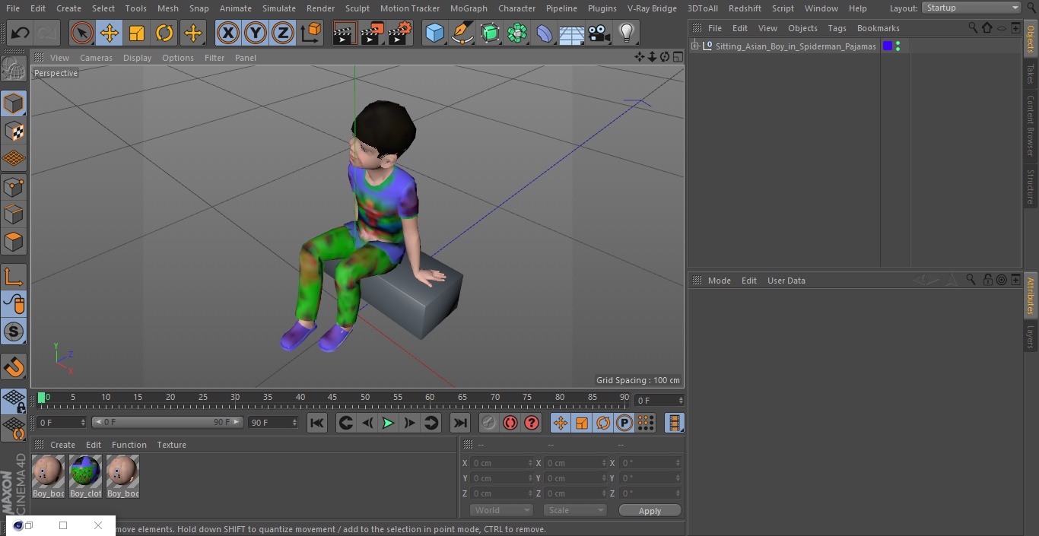Image resolution: width=1039 pixels, height=536 pixels.
Task: Add a Cube primitive object
Action: 434,33
